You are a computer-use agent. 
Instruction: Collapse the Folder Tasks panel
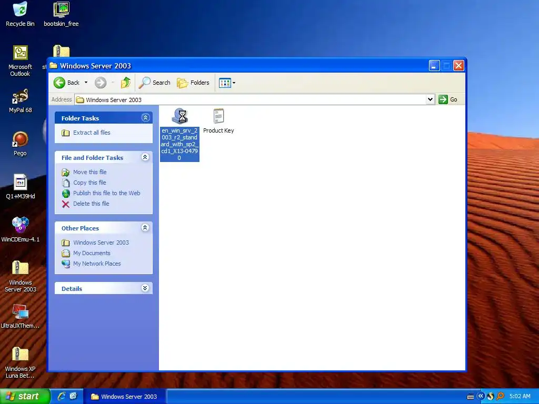click(145, 118)
